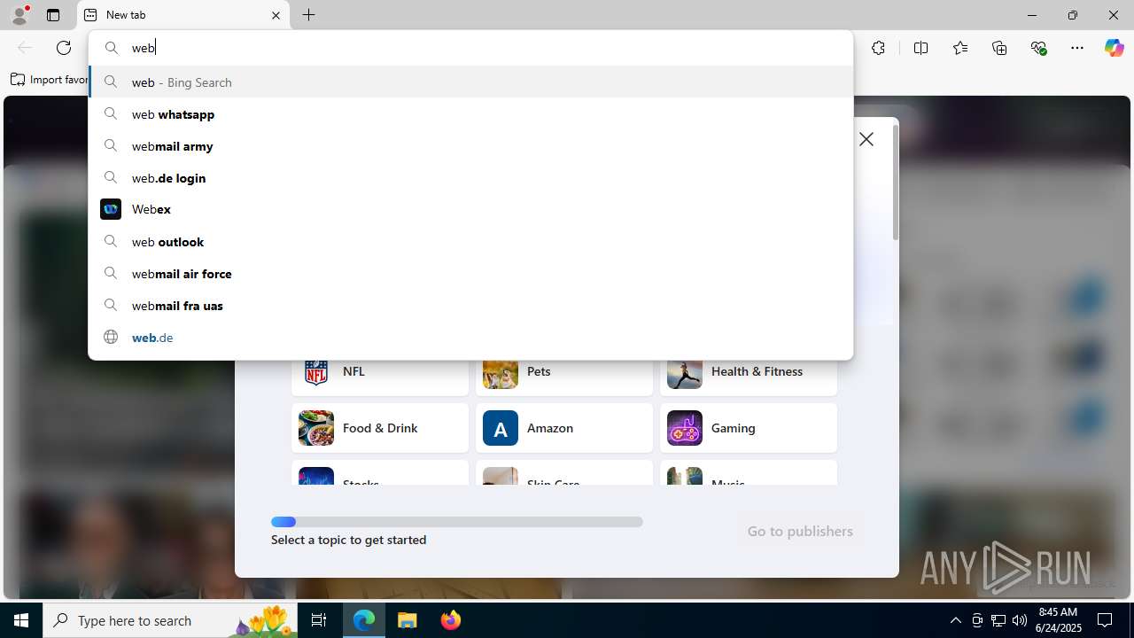Choose the 'web outlook' suggestion
This screenshot has height=638, width=1134.
(470, 242)
